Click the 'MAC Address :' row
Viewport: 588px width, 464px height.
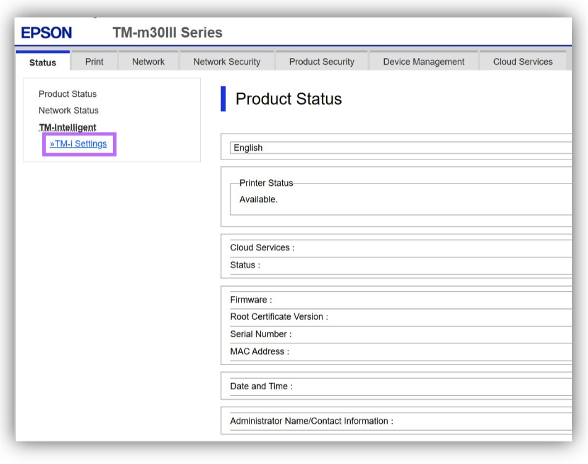pos(401,352)
